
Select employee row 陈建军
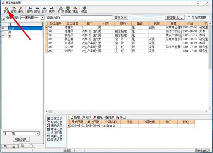coord(127,27)
